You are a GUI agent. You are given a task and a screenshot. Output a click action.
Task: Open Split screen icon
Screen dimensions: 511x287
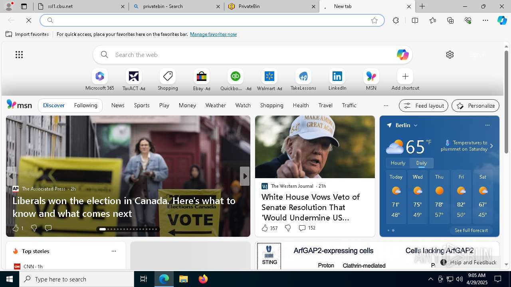[x=415, y=20]
